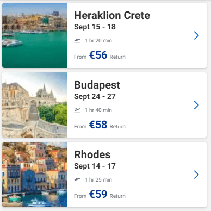
Task: Click the plane icon beside 1 hr 25 min
Action: [77, 179]
